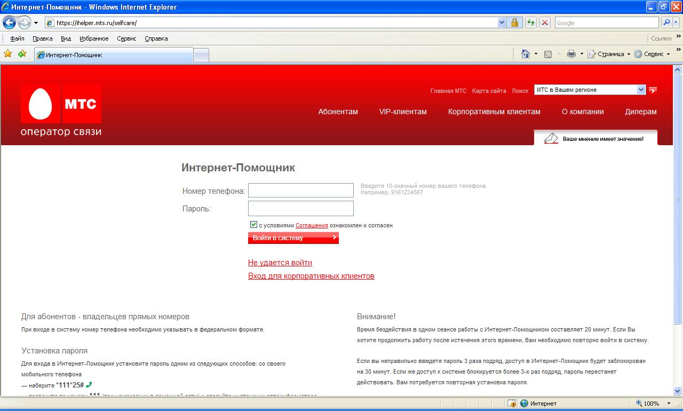Image resolution: width=683 pixels, height=411 pixels.
Task: Click the green phone icon after *111*25#
Action: pos(89,384)
